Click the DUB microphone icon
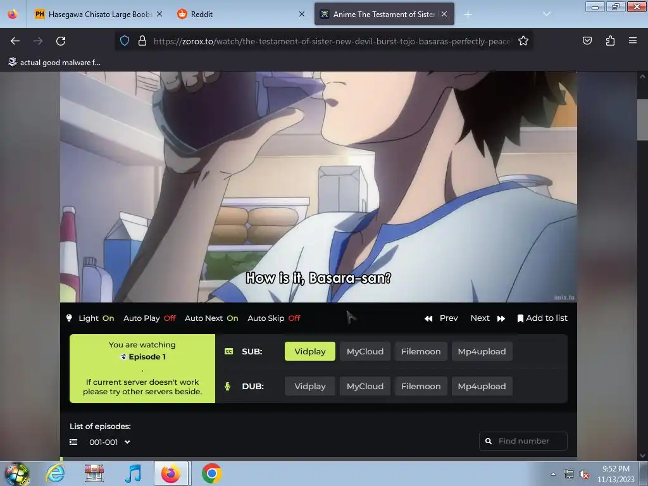 point(227,387)
